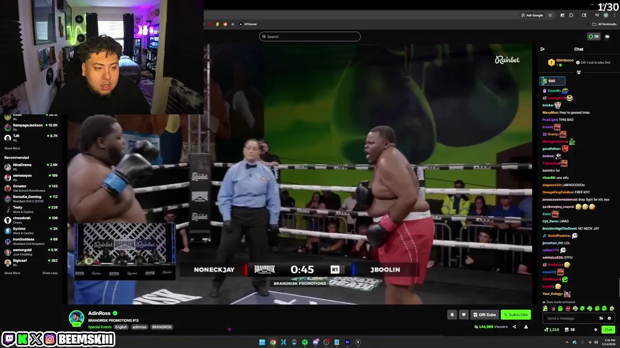Open the shop icon showing 58
The width and height of the screenshot is (620, 348).
(570, 330)
